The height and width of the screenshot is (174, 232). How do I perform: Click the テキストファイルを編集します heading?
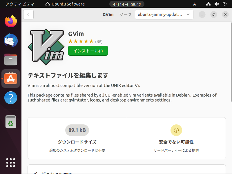click(68, 75)
